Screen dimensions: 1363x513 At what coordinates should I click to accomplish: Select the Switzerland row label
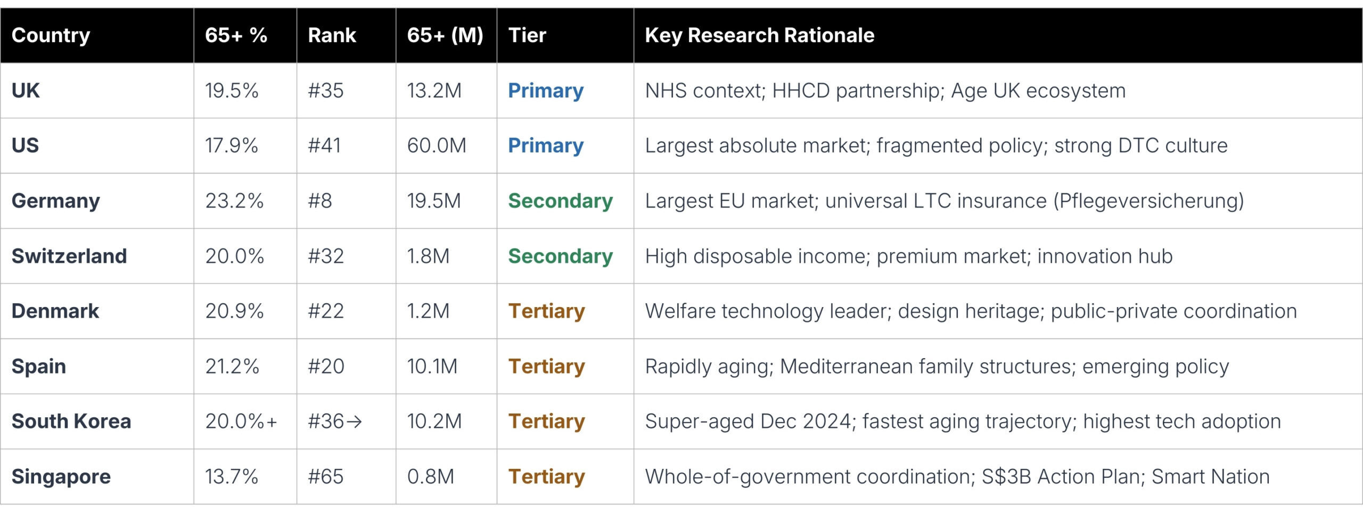click(69, 256)
